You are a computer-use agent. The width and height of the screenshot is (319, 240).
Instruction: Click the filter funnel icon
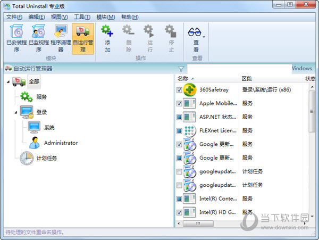(x=181, y=69)
